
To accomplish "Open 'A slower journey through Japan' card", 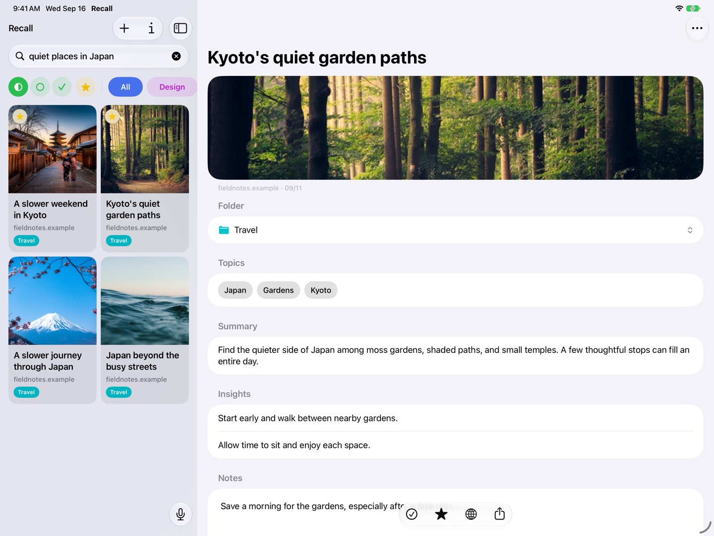I will pyautogui.click(x=53, y=330).
